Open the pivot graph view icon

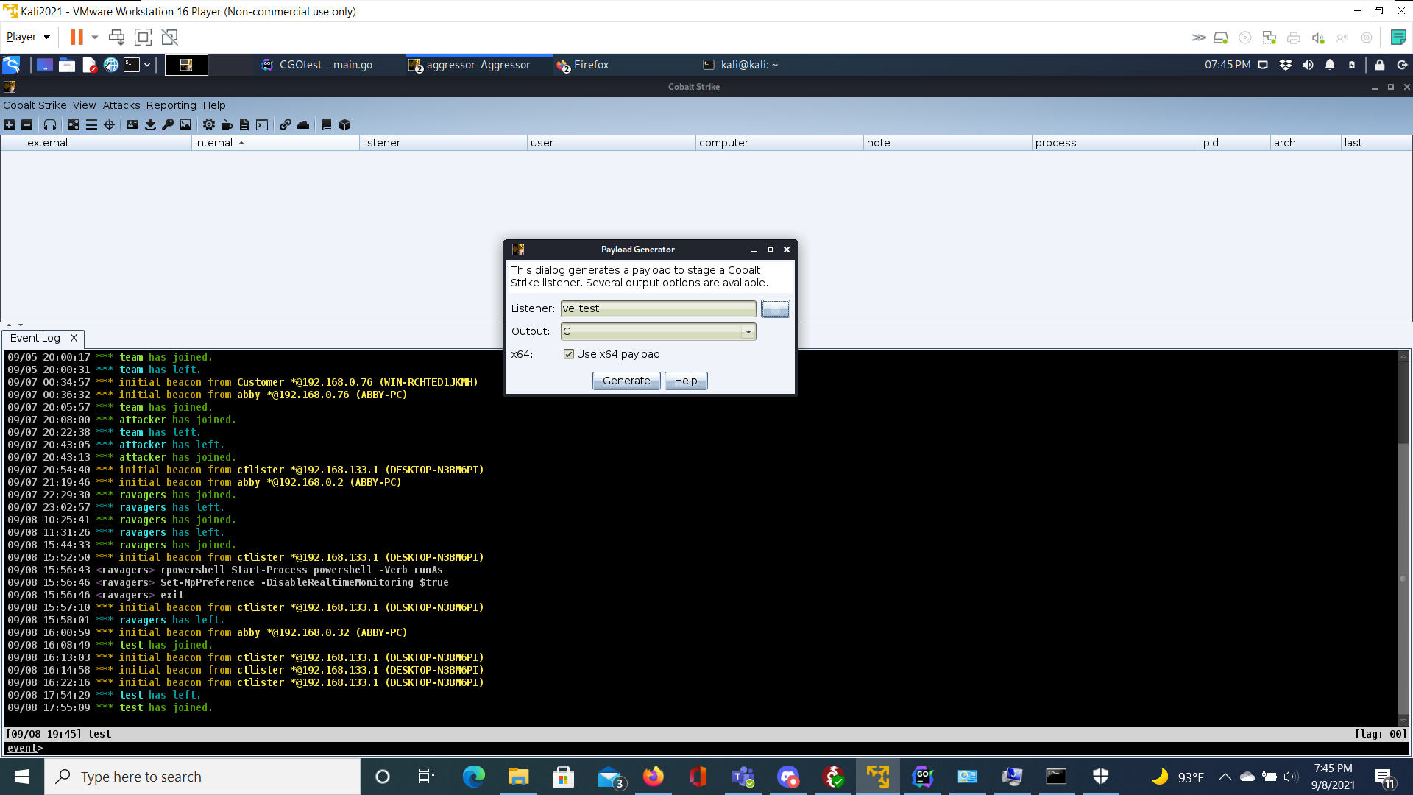pos(74,124)
